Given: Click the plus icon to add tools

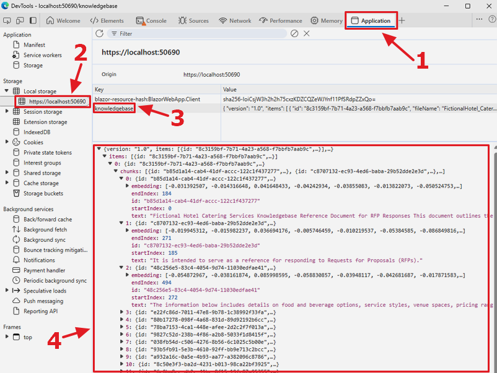Looking at the screenshot, I should point(402,20).
